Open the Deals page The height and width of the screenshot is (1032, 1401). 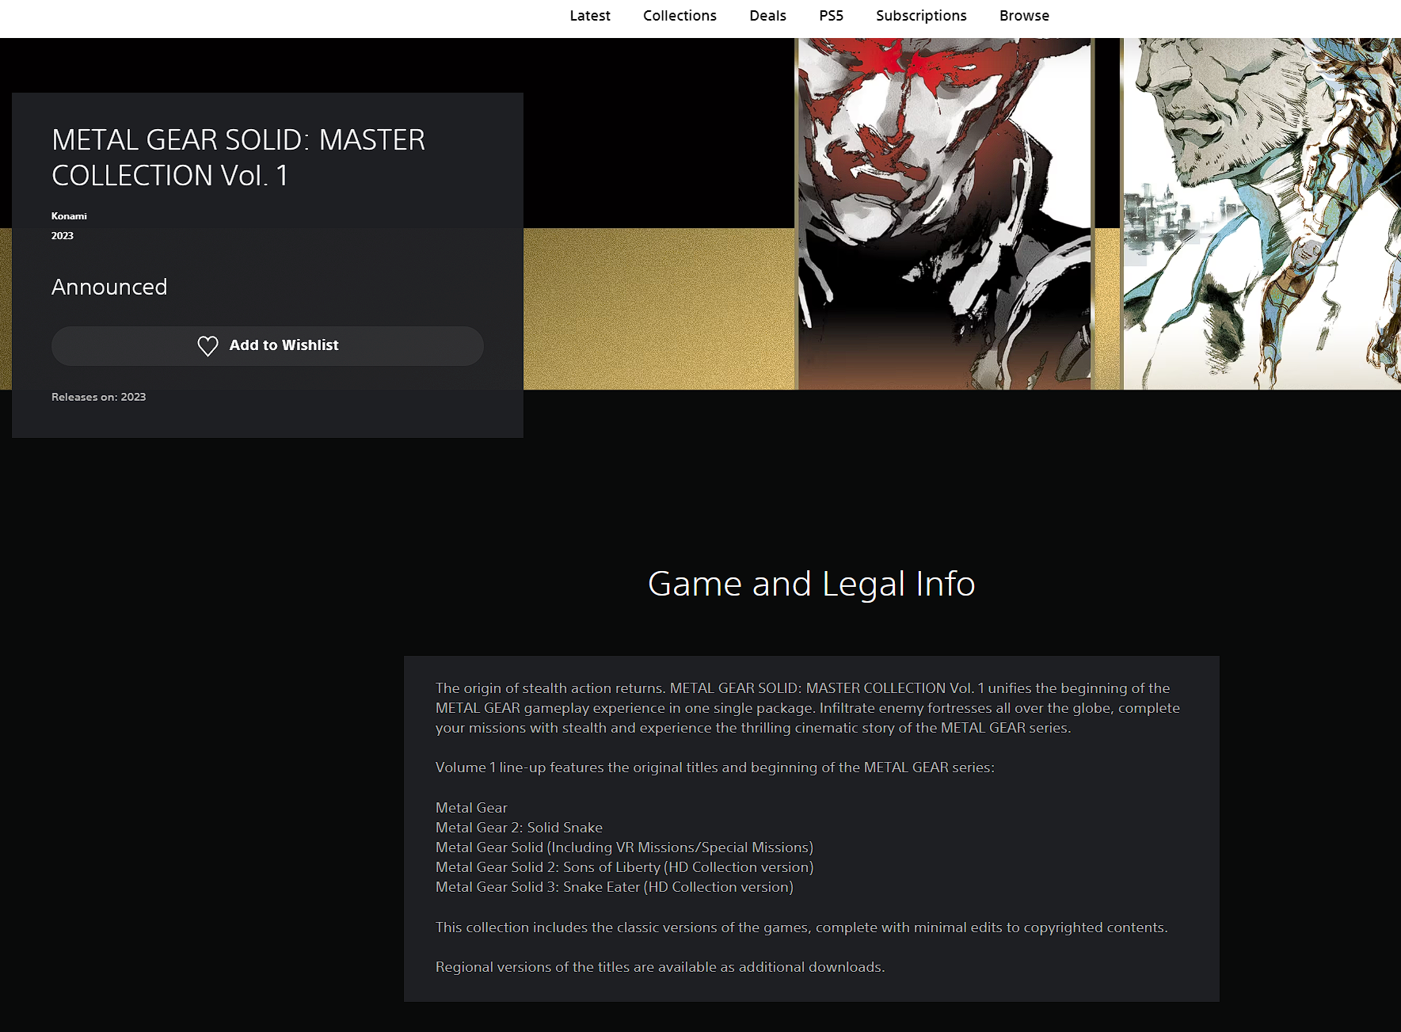click(767, 16)
